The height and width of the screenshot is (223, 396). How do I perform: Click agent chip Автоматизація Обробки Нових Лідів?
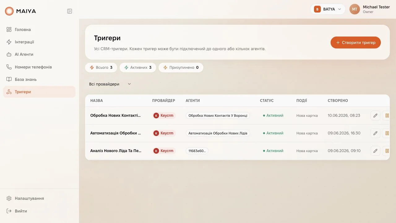point(218,133)
